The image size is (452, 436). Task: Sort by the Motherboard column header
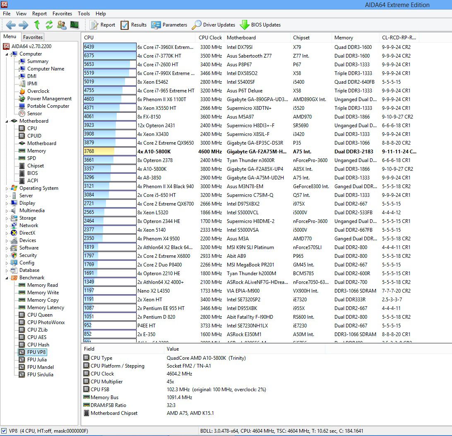point(257,38)
